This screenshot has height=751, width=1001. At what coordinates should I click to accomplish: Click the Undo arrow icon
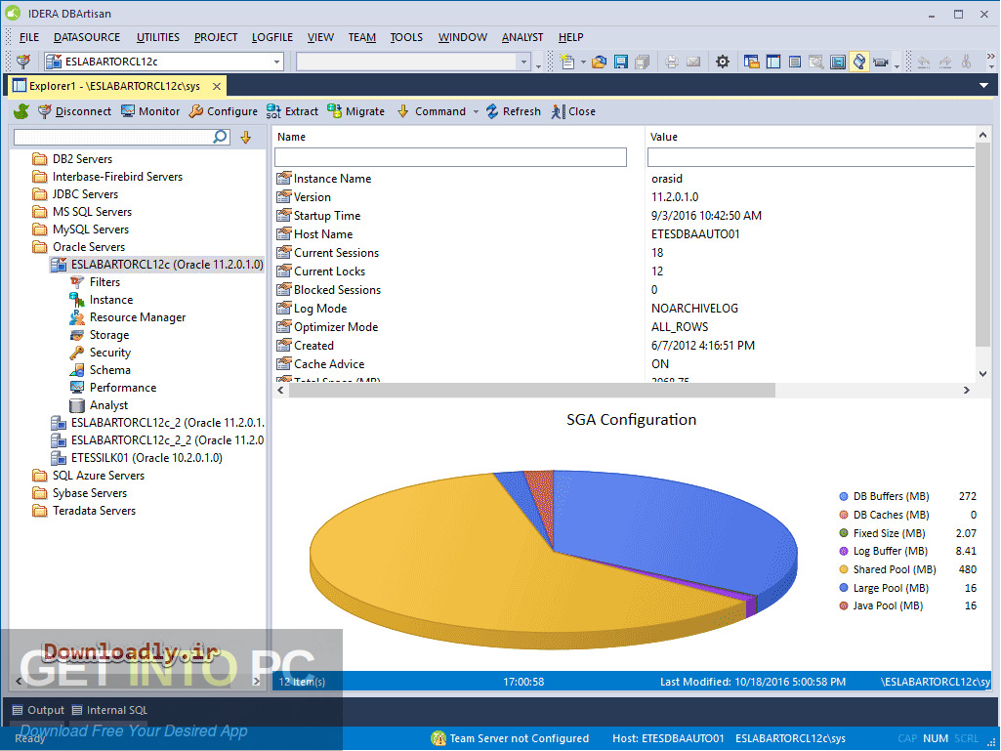coord(923,62)
